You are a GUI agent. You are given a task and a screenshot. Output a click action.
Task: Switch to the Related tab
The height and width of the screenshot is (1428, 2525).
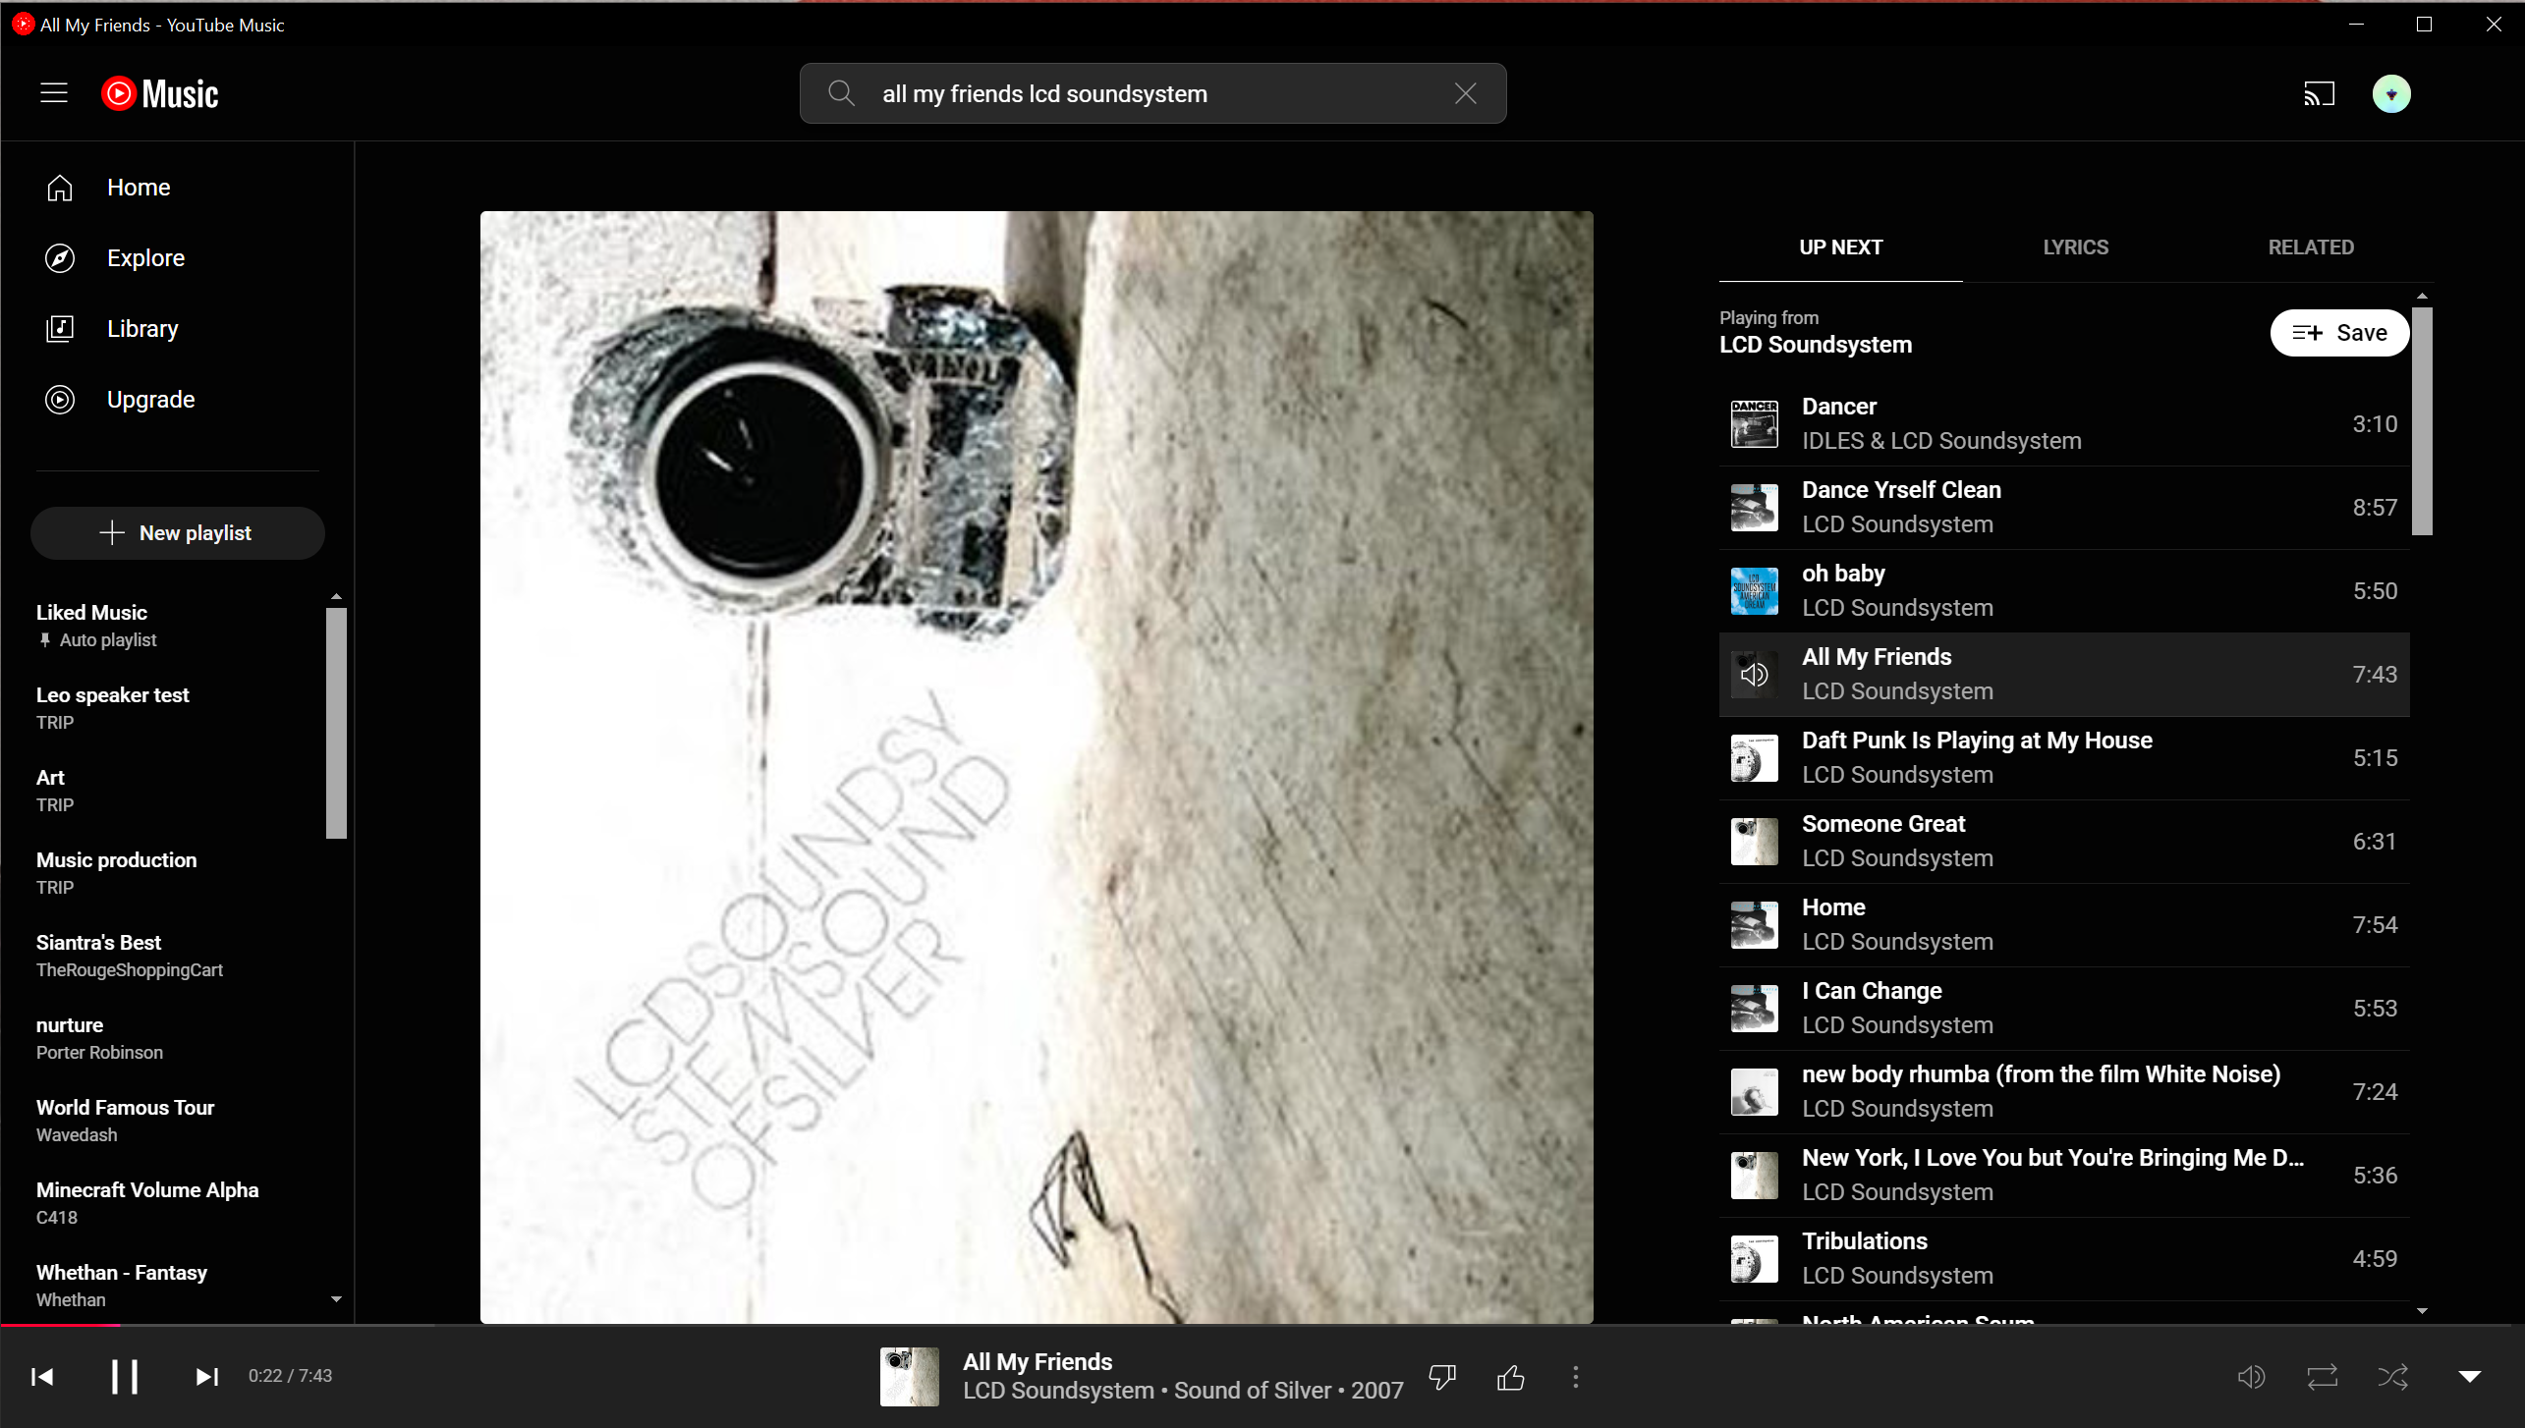click(x=2310, y=247)
